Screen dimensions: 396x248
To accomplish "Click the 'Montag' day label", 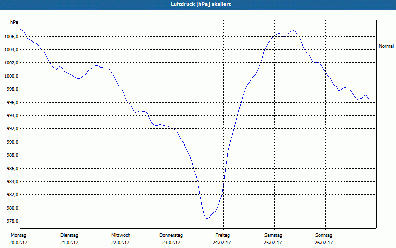I will [18, 235].
